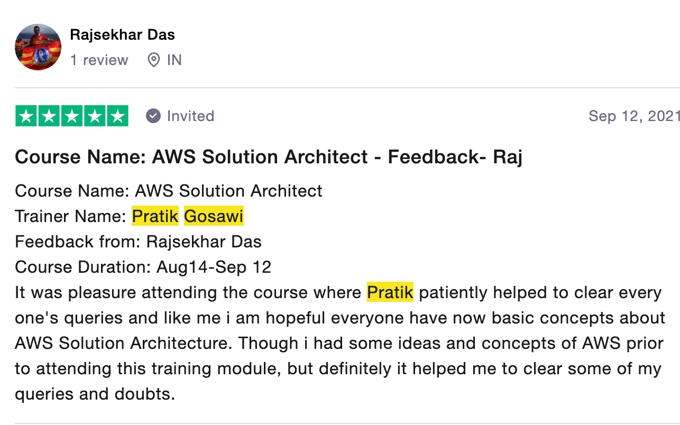Click the "IN" country label
This screenshot has height=425, width=680.
[174, 60]
